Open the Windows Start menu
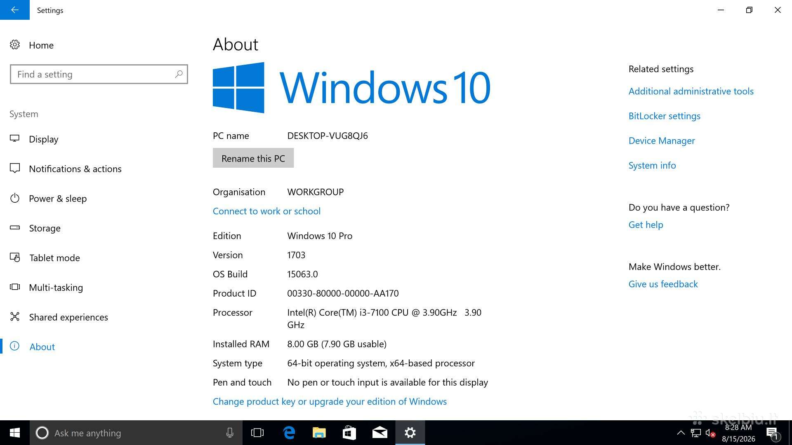 point(15,433)
